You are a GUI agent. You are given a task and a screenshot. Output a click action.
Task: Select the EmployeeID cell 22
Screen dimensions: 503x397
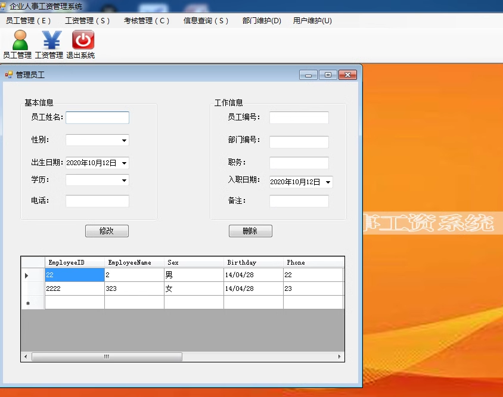(74, 275)
